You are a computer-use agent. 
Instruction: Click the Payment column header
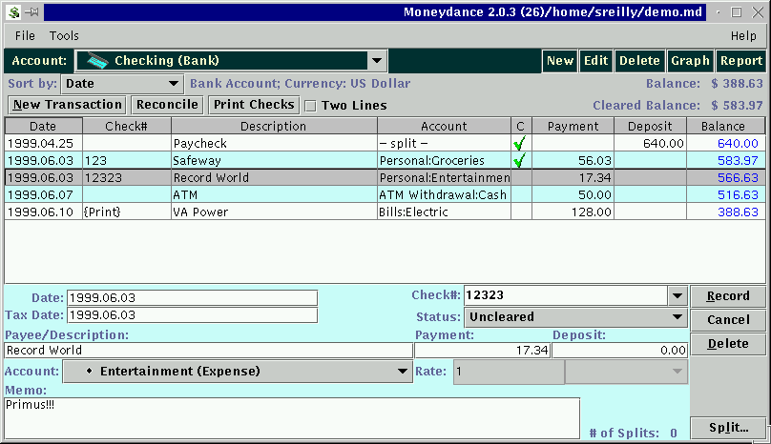(573, 126)
